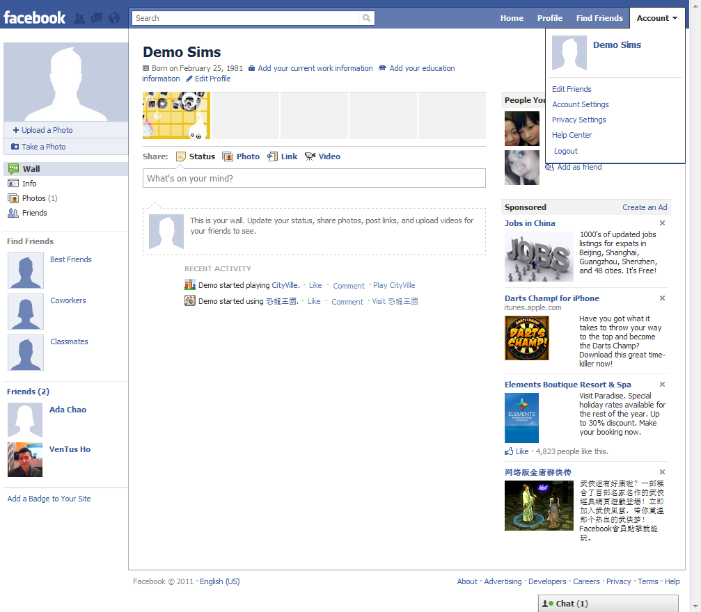This screenshot has height=612, width=701.
Task: Click the Photo share icon
Action: (x=228, y=156)
